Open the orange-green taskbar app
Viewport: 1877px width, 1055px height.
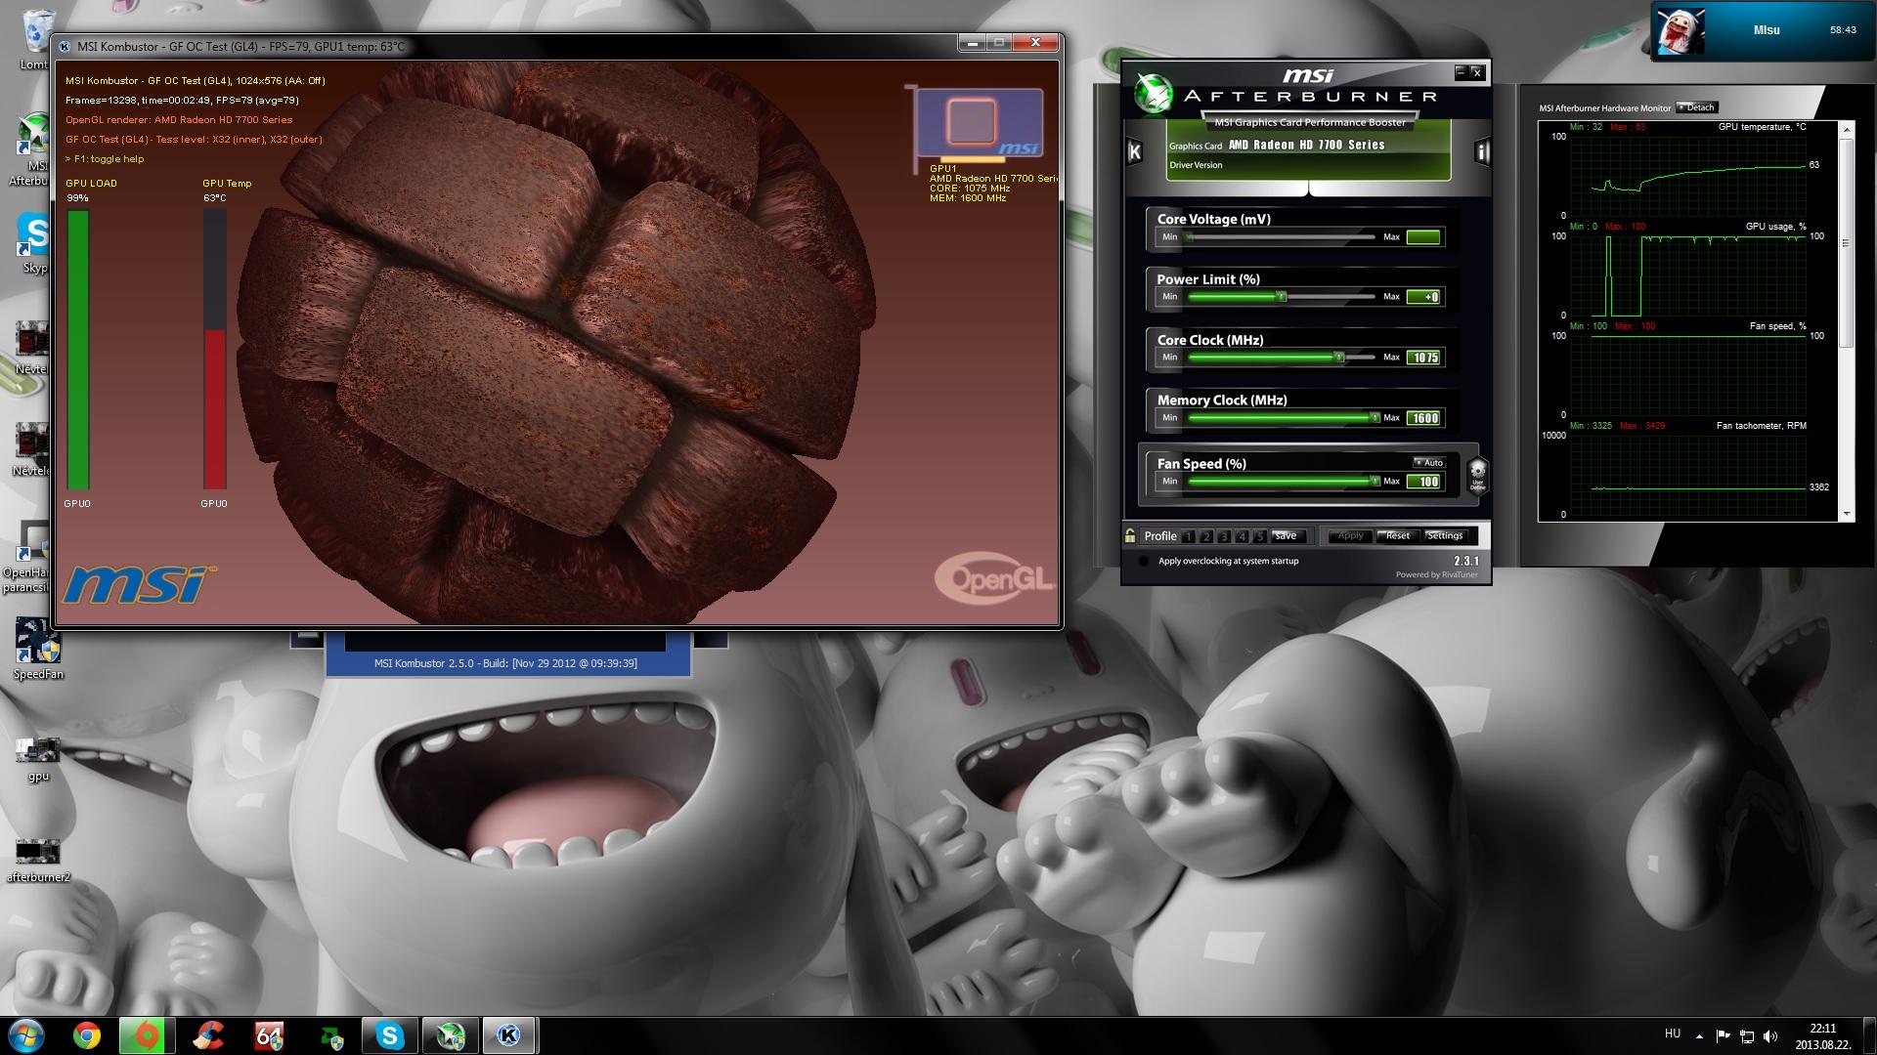pos(148,1035)
